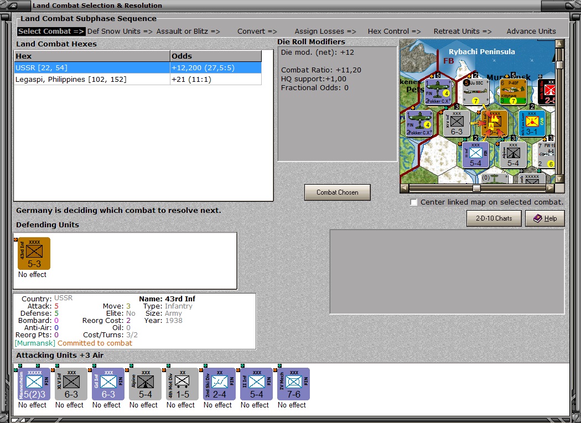Click the lower Fokker C.X aircraft on map
This screenshot has width=581, height=423.
(419, 124)
